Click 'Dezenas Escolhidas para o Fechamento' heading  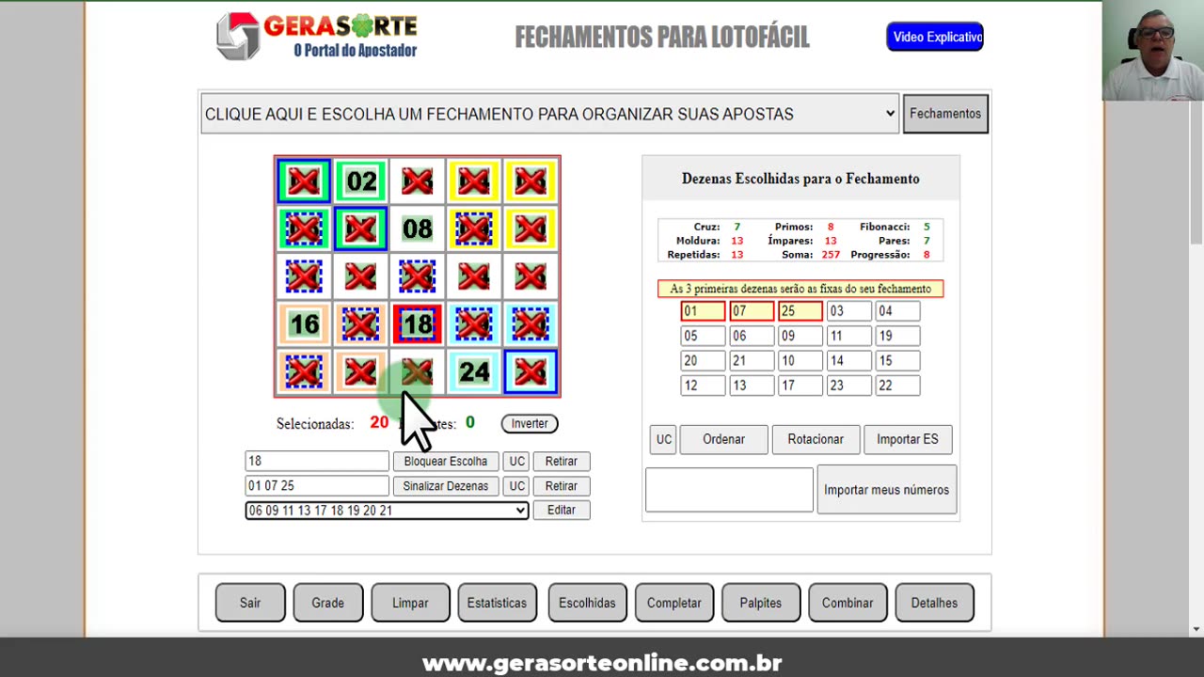click(x=800, y=179)
